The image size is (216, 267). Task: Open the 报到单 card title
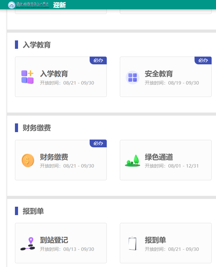[x=155, y=240]
